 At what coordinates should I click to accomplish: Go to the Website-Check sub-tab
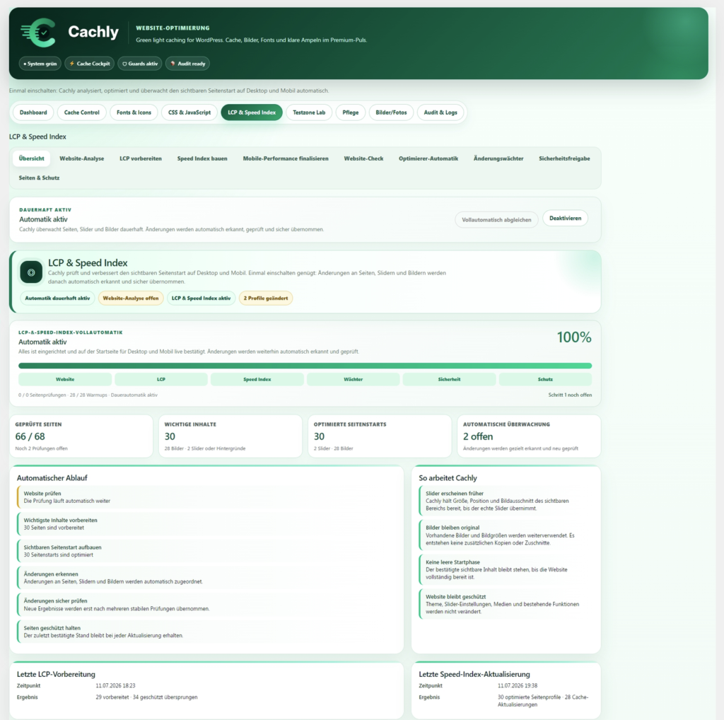(363, 158)
